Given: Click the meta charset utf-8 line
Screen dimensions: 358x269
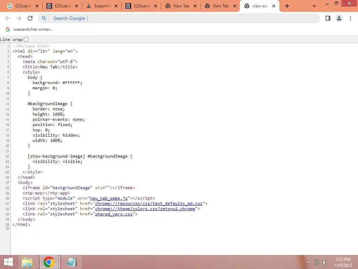Looking at the screenshot, I should pyautogui.click(x=50, y=62).
